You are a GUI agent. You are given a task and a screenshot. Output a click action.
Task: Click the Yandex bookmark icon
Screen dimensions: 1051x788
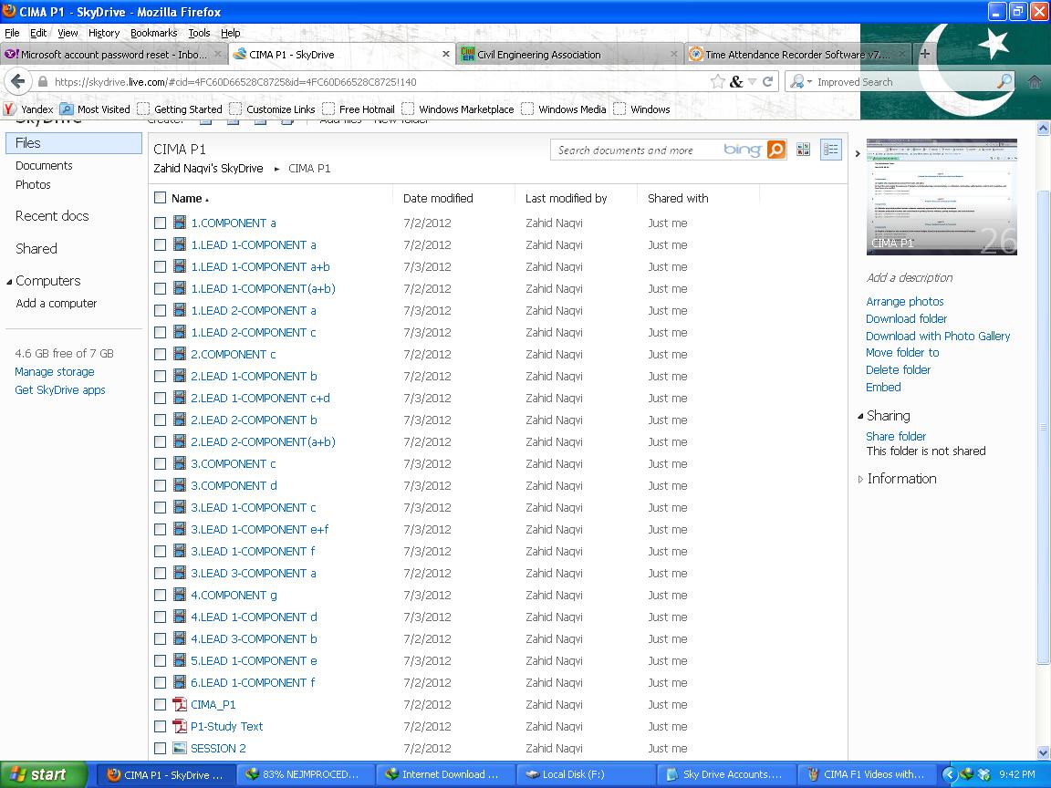tap(9, 109)
